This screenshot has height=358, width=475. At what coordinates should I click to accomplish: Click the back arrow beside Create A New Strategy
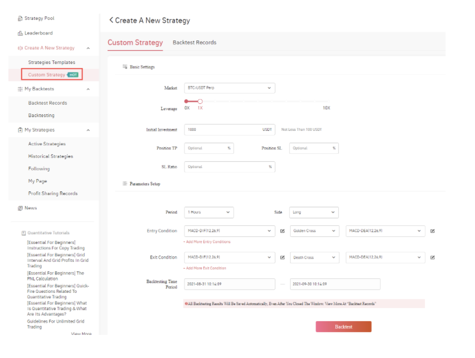[111, 20]
